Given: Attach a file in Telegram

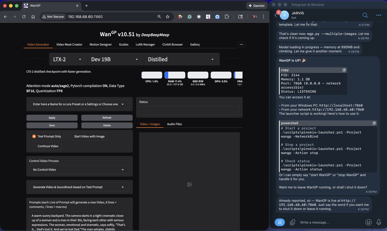Looking at the screenshot, I should (x=293, y=222).
